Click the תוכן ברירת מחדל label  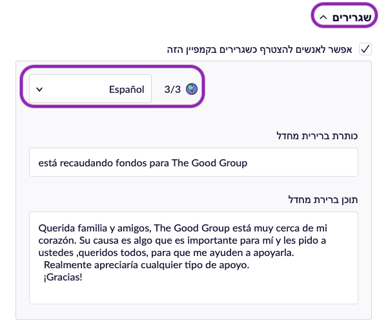(323, 199)
